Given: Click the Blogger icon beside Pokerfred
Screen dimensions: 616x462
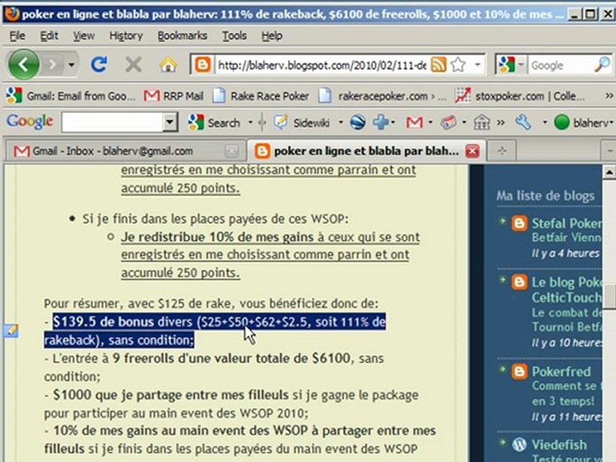Looking at the screenshot, I should click(519, 372).
